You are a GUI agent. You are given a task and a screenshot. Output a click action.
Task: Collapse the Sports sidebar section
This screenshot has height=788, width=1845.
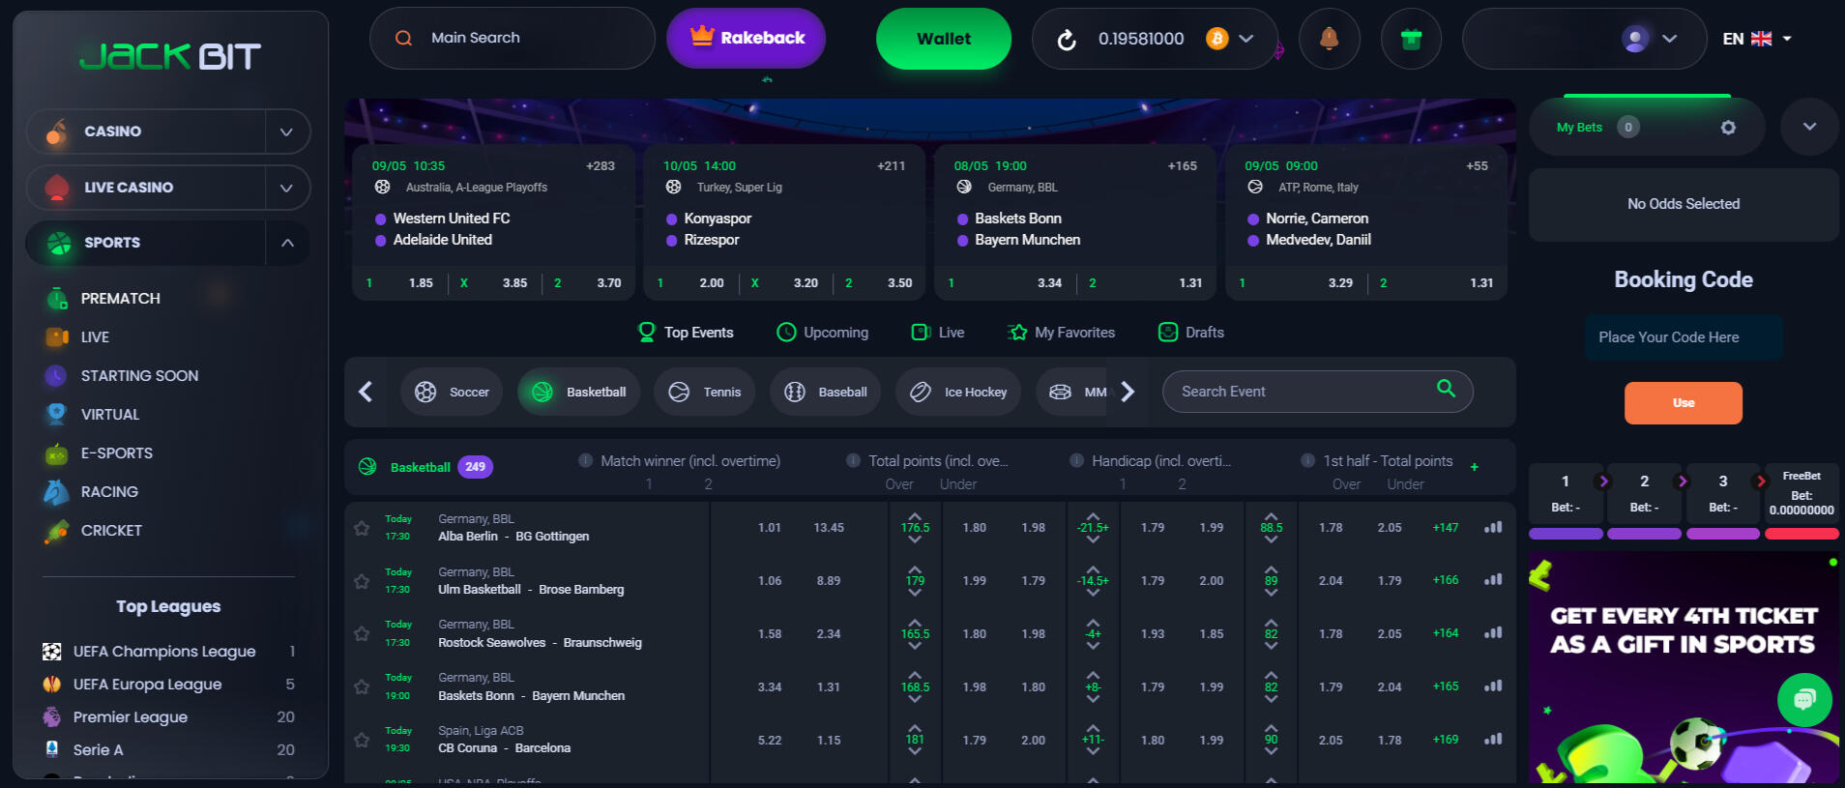(x=287, y=243)
